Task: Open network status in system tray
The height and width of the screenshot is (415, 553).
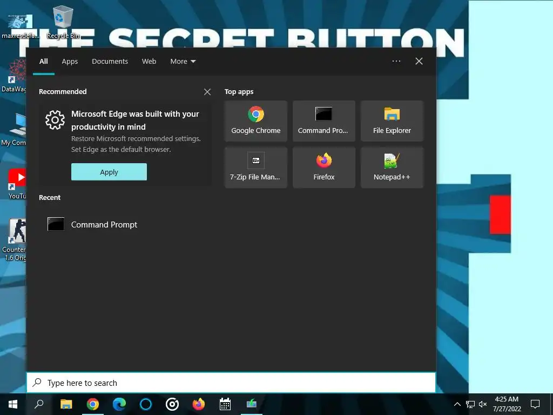Action: 470,404
